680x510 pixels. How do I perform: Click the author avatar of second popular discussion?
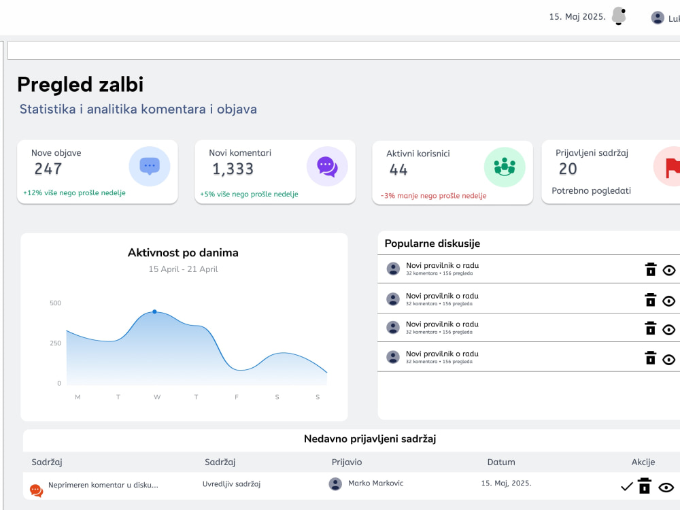point(393,299)
